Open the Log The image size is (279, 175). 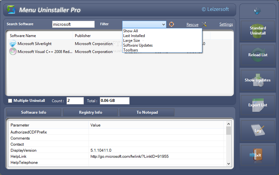click(258, 131)
